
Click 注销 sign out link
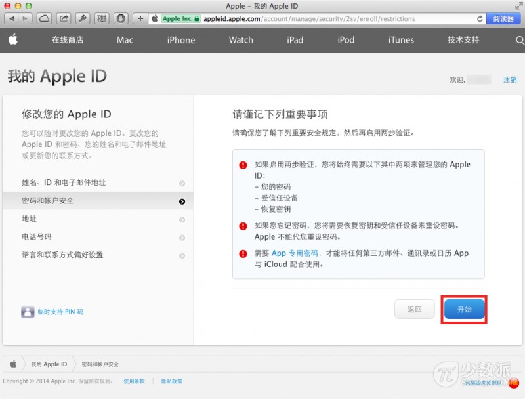tap(510, 79)
